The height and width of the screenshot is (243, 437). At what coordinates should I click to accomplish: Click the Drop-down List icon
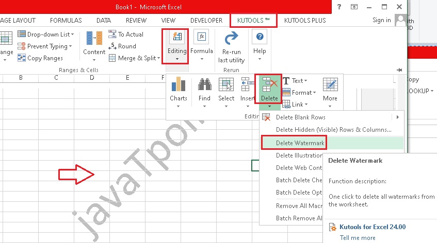tap(22, 34)
